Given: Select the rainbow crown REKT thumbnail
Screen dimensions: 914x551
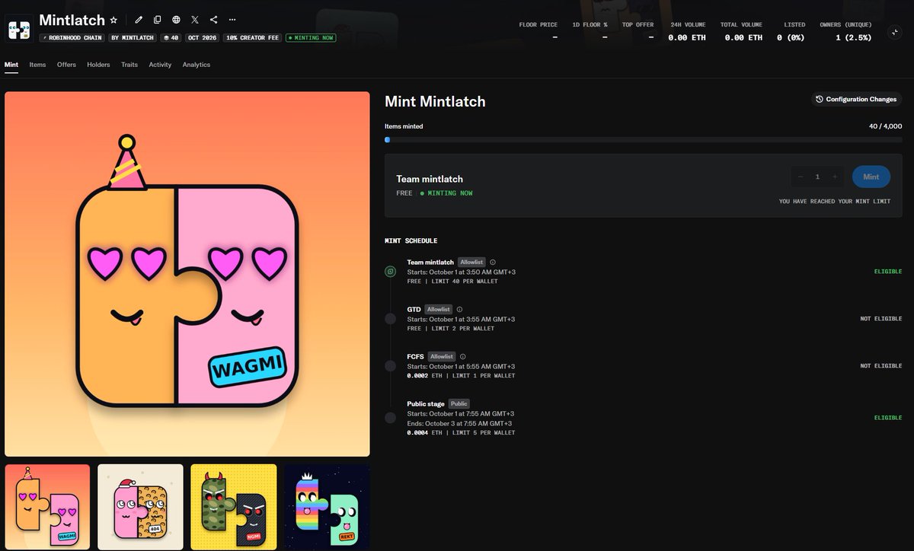Looking at the screenshot, I should coord(327,507).
